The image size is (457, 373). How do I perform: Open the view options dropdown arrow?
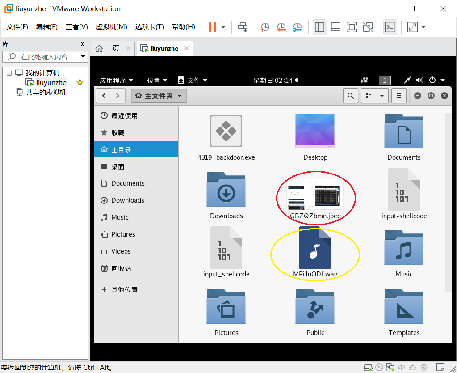click(x=382, y=96)
